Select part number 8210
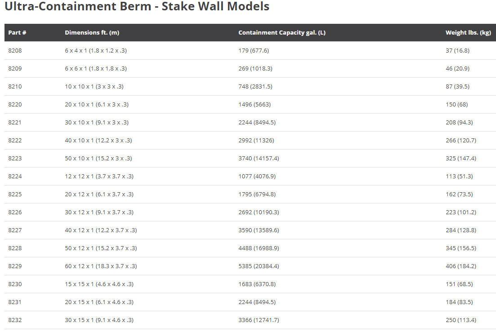The width and height of the screenshot is (496, 331). coord(15,87)
